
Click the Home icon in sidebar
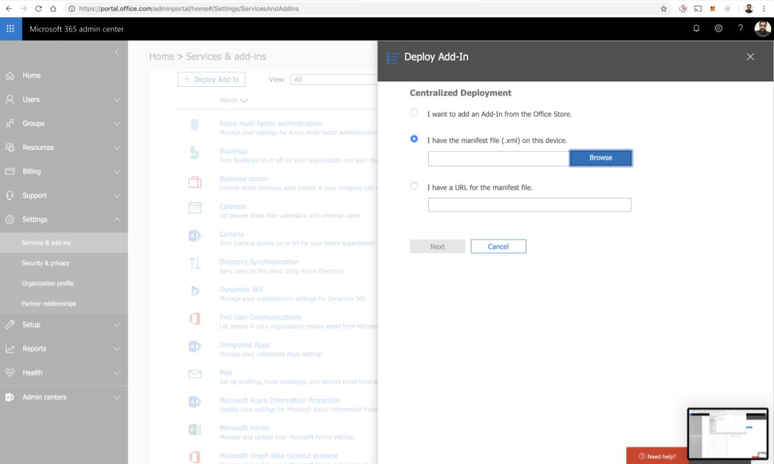click(10, 76)
